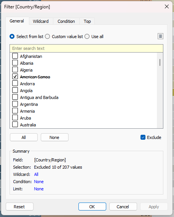
Task: Tick the Andorra checkbox
Action: coord(15,83)
